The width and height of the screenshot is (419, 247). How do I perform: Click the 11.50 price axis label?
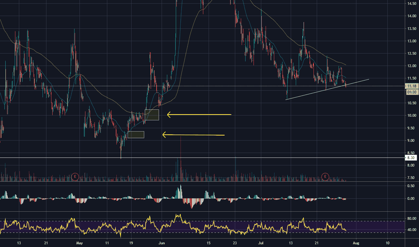click(x=411, y=78)
